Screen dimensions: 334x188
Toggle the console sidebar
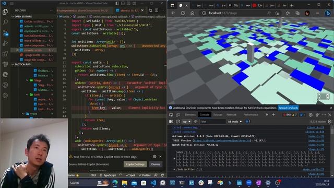tap(171, 122)
